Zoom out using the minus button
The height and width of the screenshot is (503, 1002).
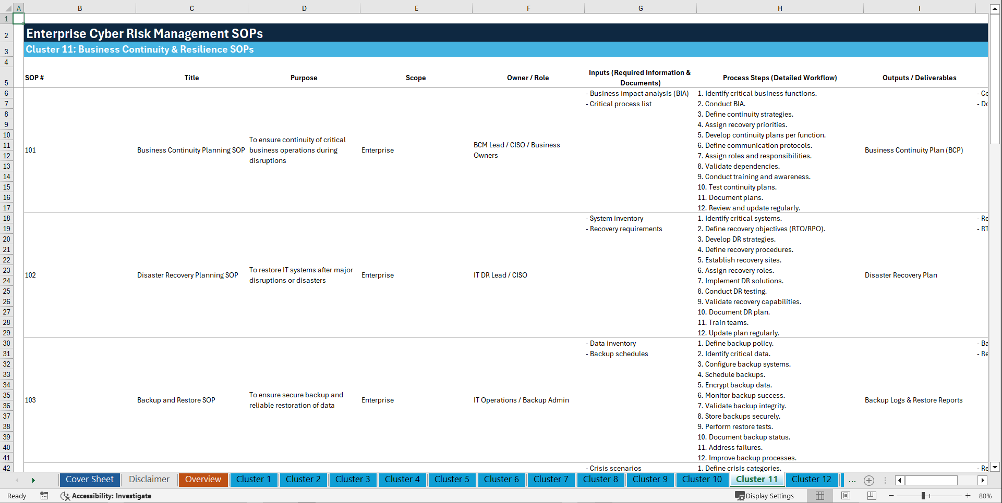891,496
